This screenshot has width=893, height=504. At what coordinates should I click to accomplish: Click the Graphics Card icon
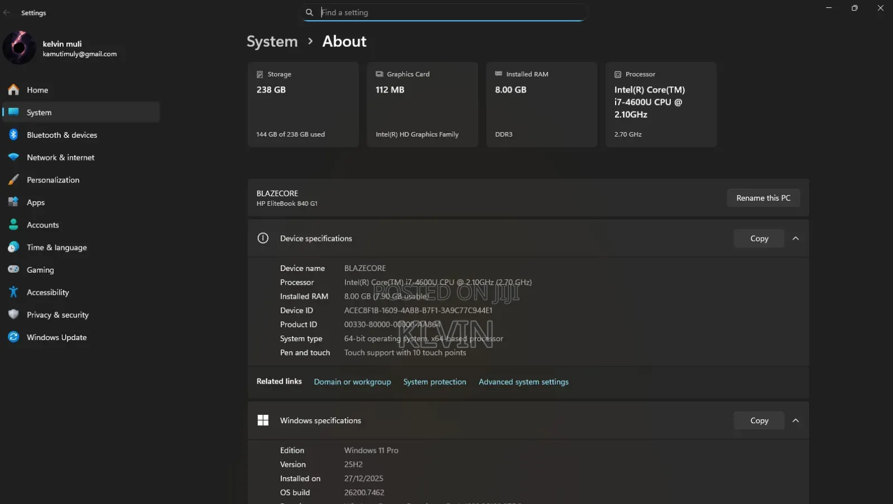tap(379, 74)
